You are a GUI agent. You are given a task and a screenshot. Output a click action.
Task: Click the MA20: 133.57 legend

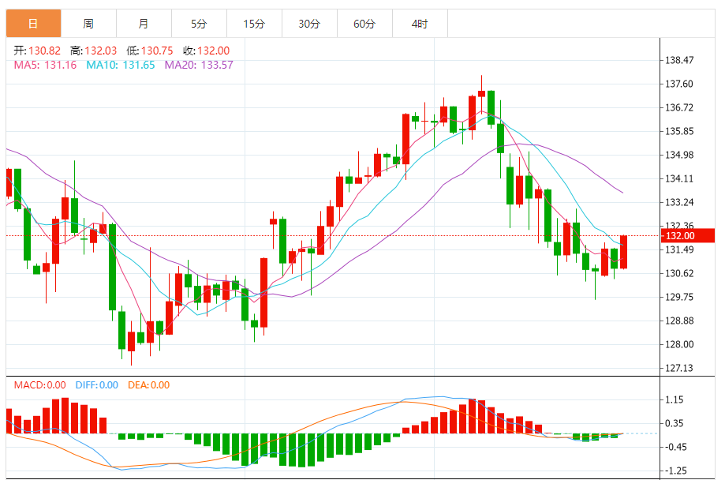(199, 66)
